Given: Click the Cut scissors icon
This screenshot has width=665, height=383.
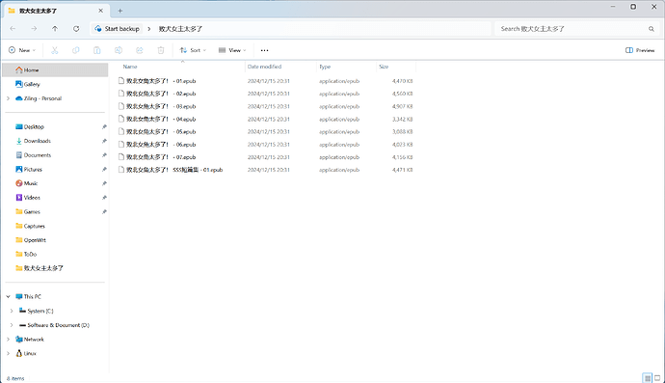Looking at the screenshot, I should (x=55, y=50).
